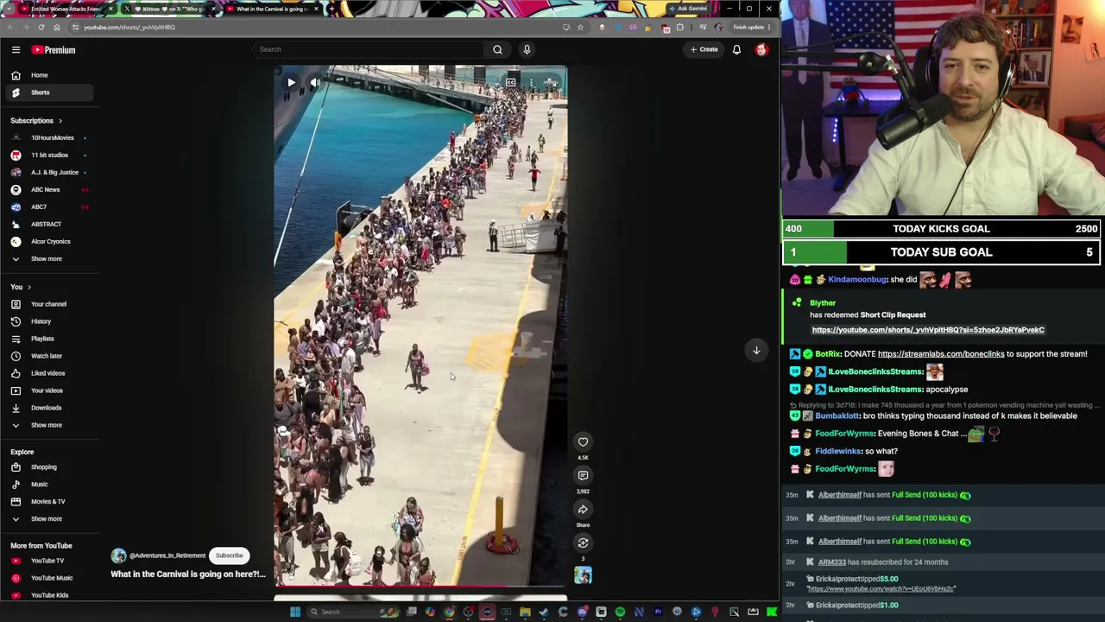
Task: Toggle closed captions on the Short
Action: (x=511, y=83)
